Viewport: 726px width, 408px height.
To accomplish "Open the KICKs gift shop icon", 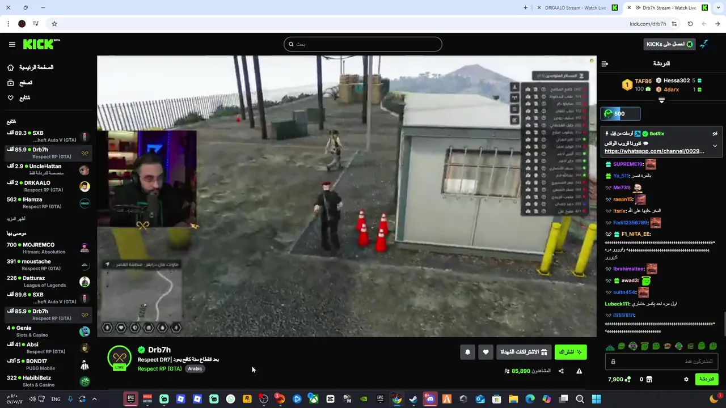I will [649, 379].
